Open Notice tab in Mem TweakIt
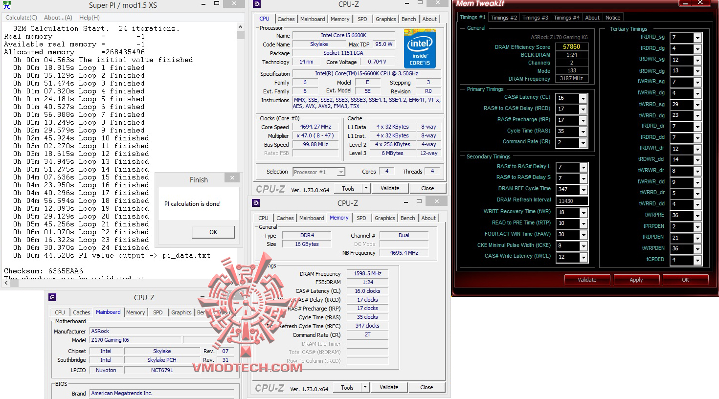This screenshot has width=719, height=399. pos(613,18)
